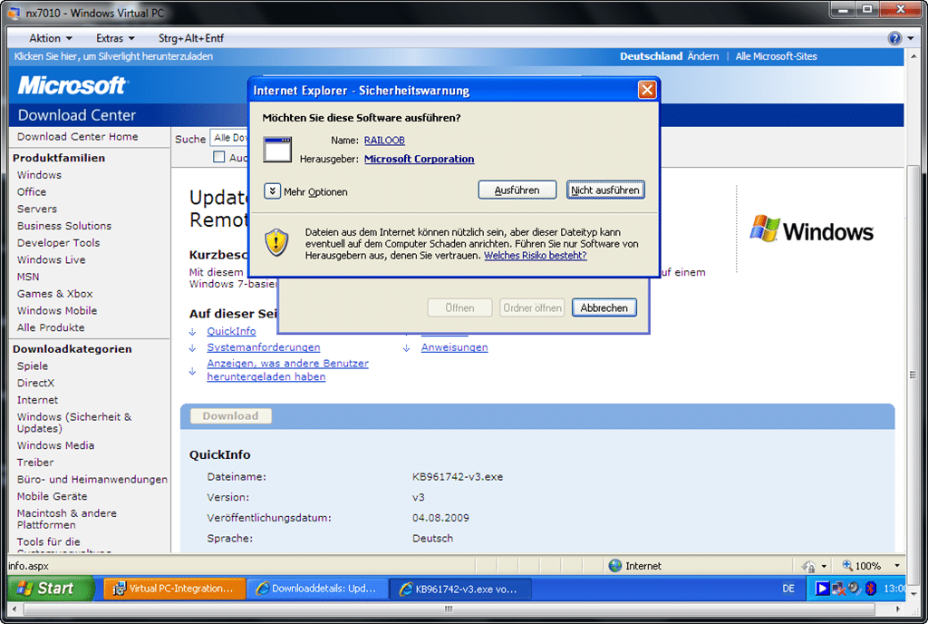The width and height of the screenshot is (928, 624).
Task: Open Games & Xbox link
Action: point(54,294)
